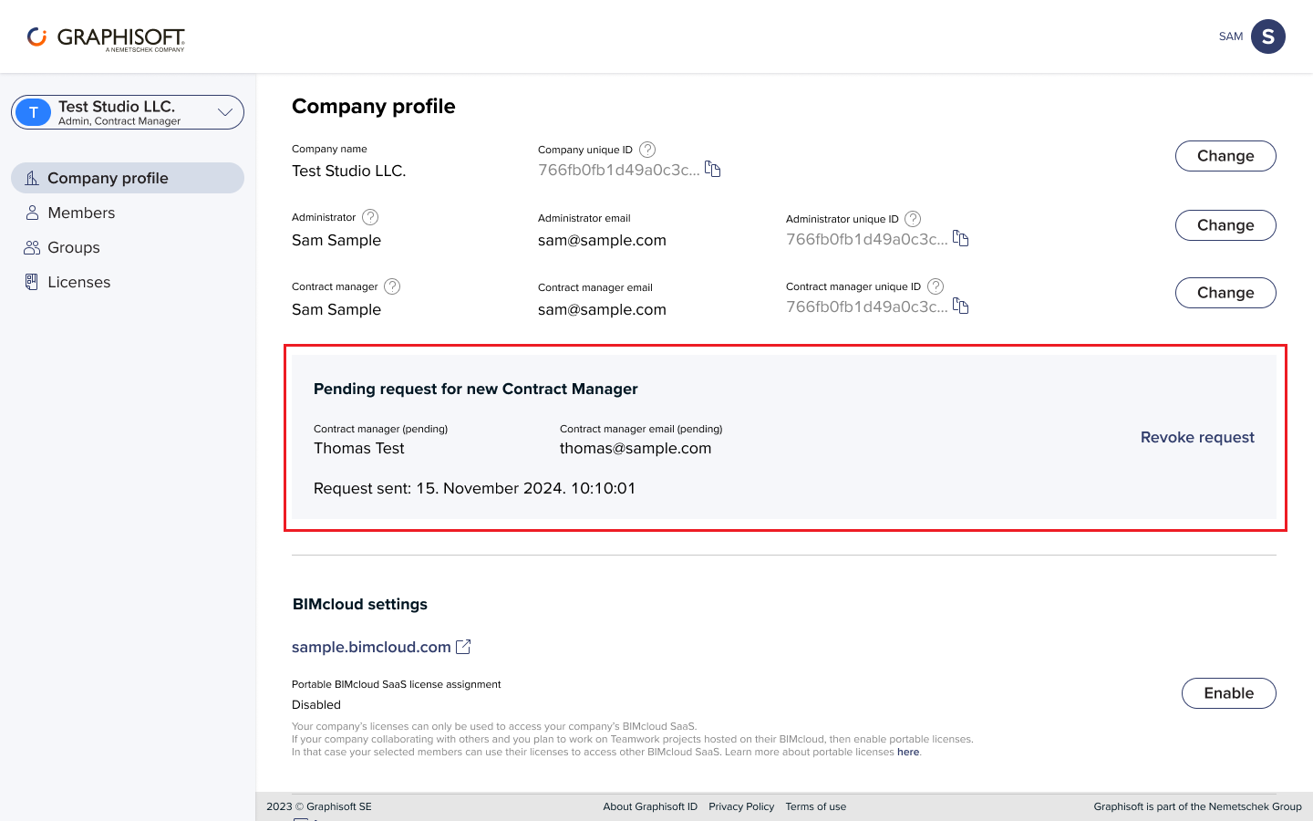The width and height of the screenshot is (1313, 821).
Task: Copy the Company unique ID
Action: pyautogui.click(x=713, y=170)
